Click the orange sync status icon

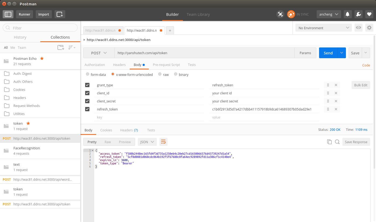291,14
